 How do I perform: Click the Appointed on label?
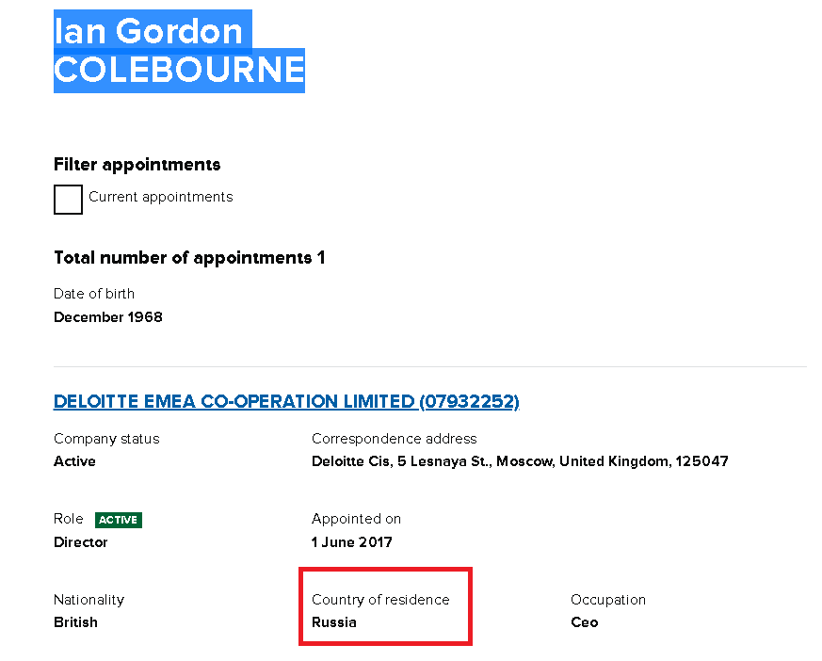coord(356,519)
